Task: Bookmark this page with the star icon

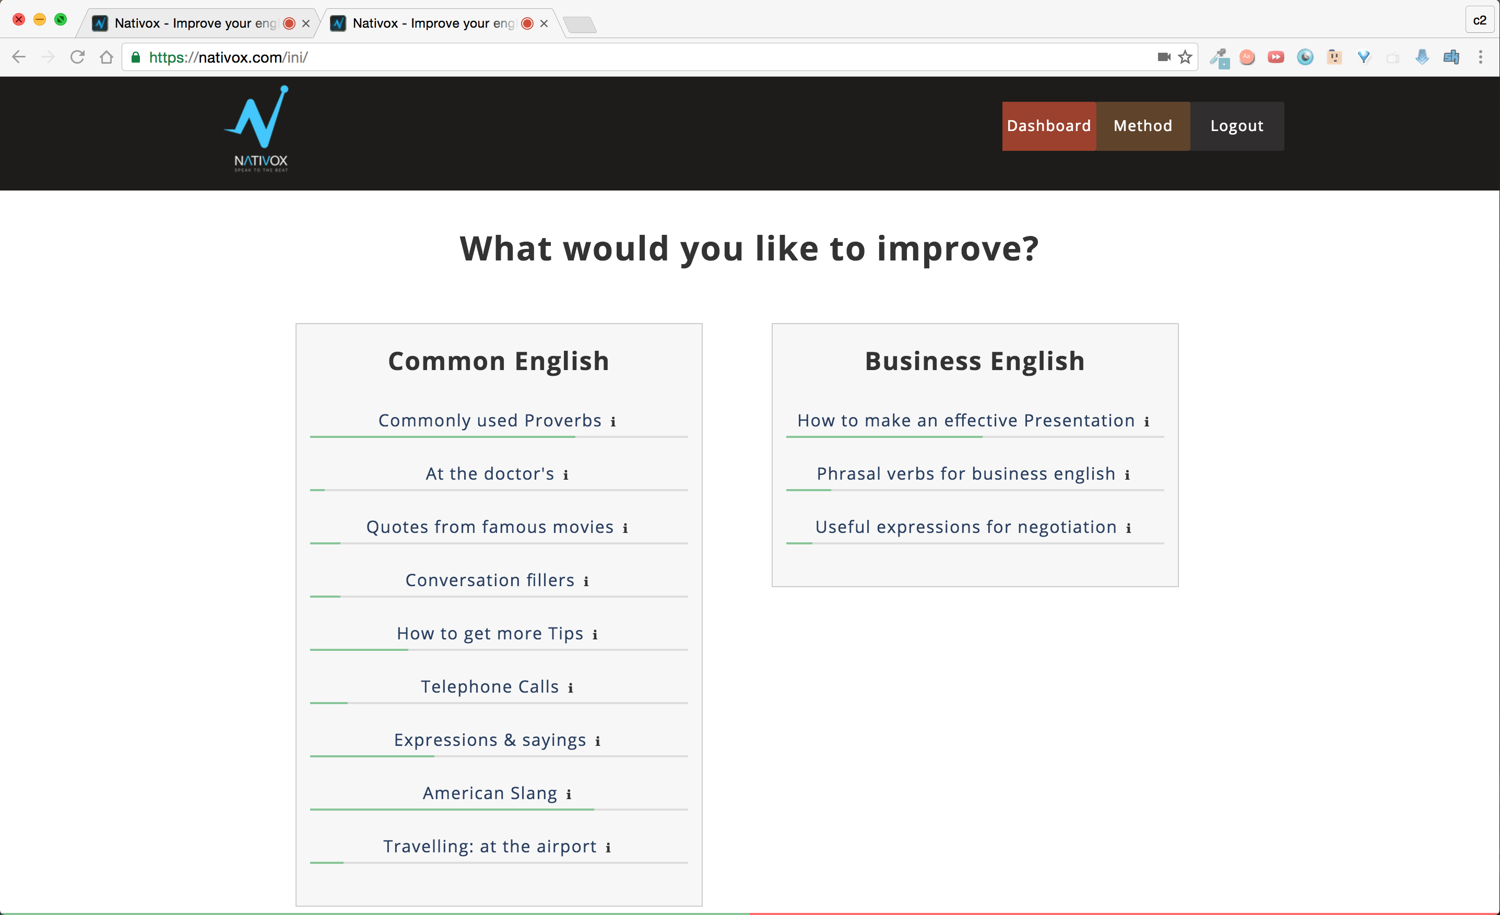Action: tap(1185, 57)
